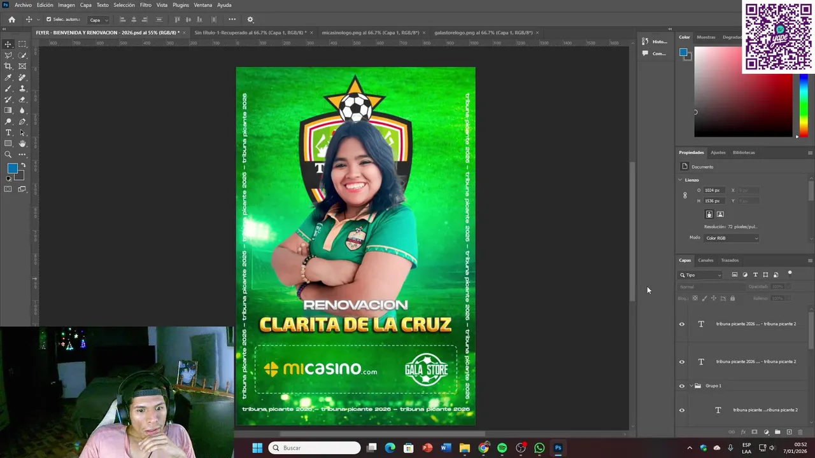Click the Home icon in options bar

pyautogui.click(x=11, y=19)
